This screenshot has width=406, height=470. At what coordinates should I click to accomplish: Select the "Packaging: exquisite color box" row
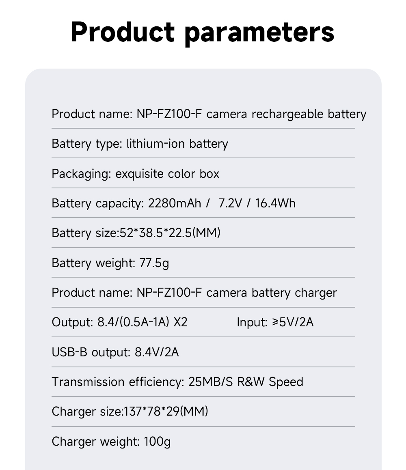[x=135, y=174]
